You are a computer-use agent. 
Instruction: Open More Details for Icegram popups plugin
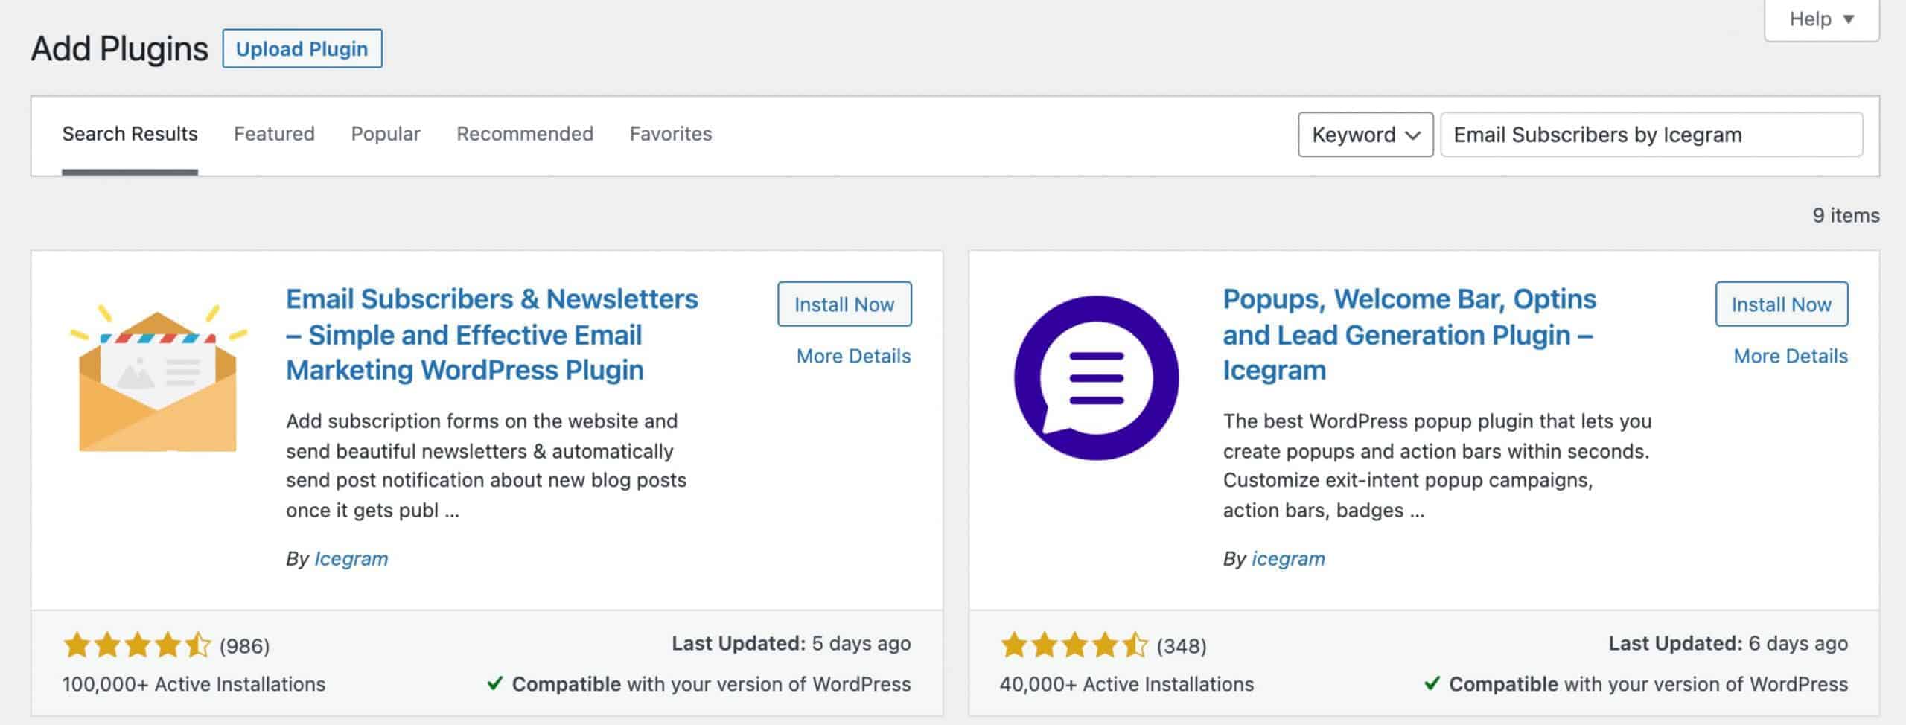[1791, 356]
